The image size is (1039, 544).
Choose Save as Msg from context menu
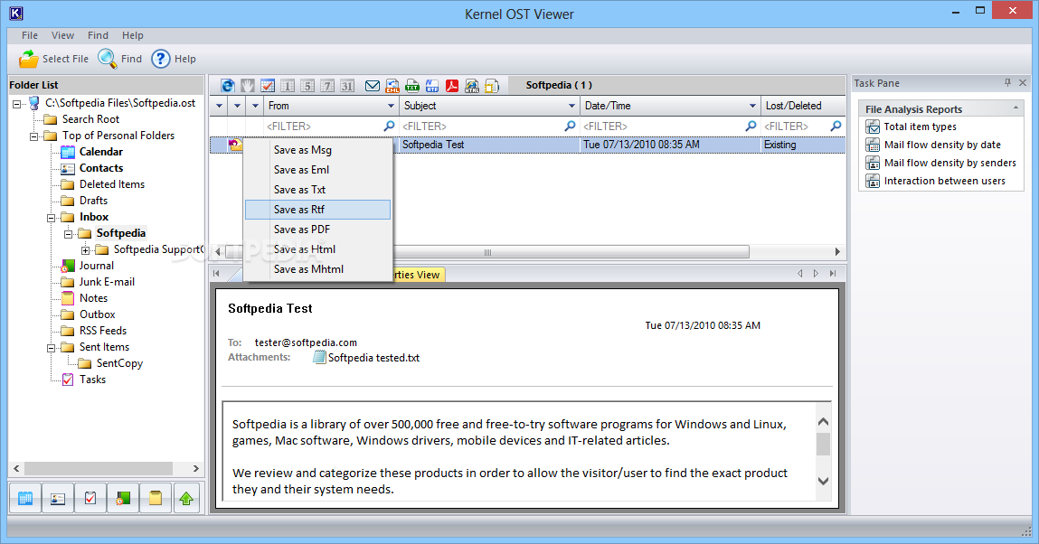[318, 150]
